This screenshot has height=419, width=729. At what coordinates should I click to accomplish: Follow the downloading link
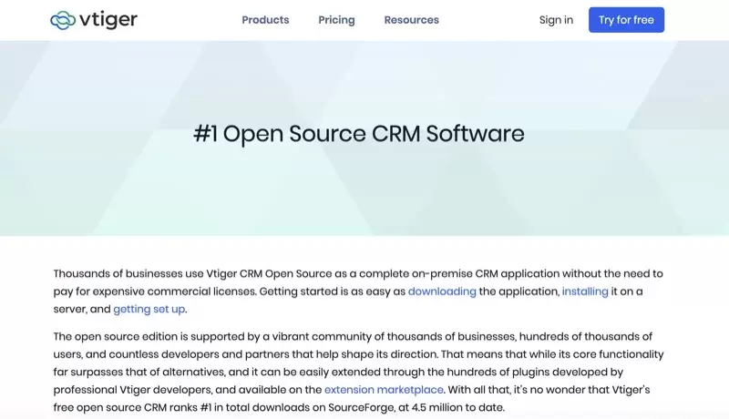coord(442,291)
